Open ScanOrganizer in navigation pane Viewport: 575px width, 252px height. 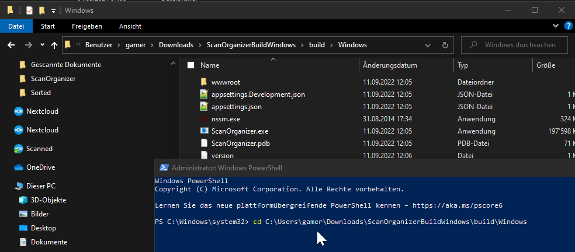coord(53,79)
